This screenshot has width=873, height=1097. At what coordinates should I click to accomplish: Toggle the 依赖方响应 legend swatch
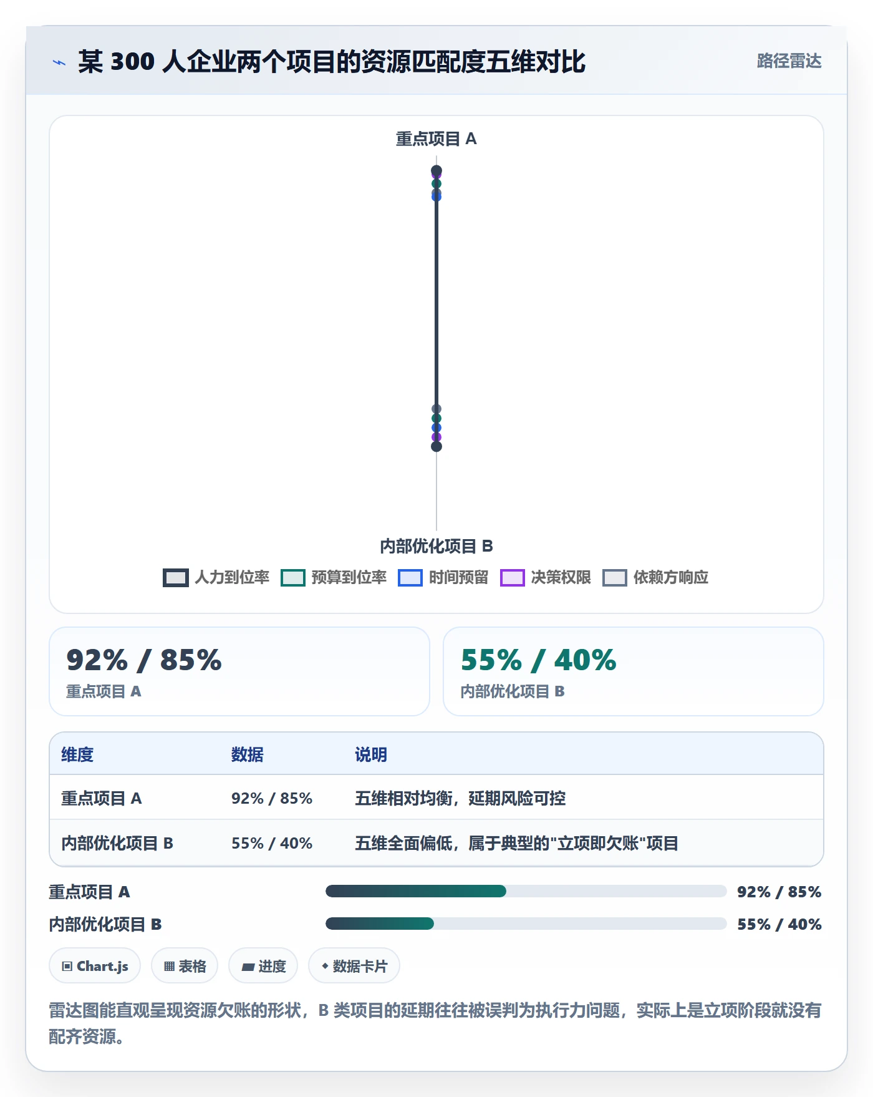point(615,578)
